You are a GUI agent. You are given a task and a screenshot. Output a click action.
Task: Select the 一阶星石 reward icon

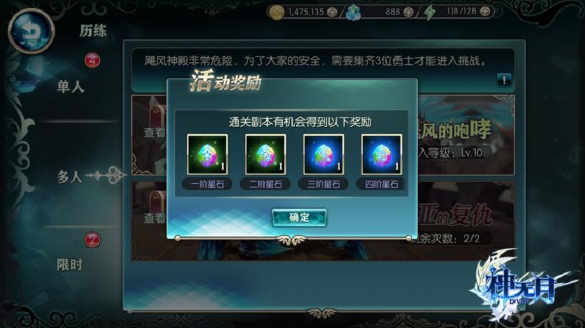207,155
